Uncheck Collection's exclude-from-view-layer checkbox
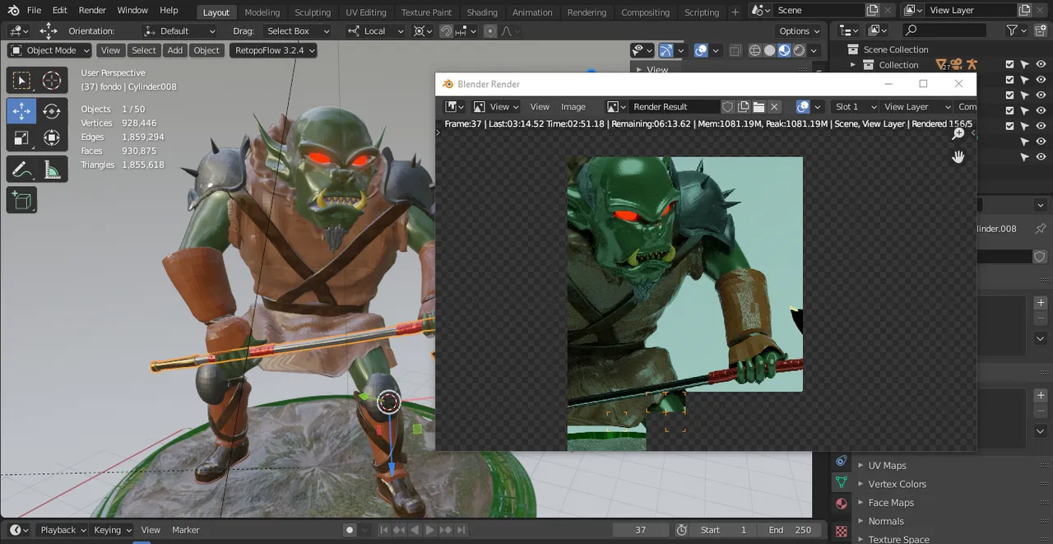The width and height of the screenshot is (1053, 544). tap(1009, 65)
